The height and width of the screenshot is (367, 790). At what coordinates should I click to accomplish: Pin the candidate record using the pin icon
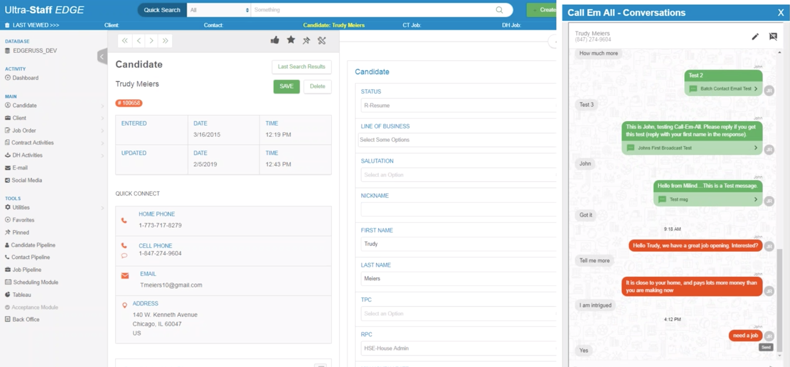[307, 40]
